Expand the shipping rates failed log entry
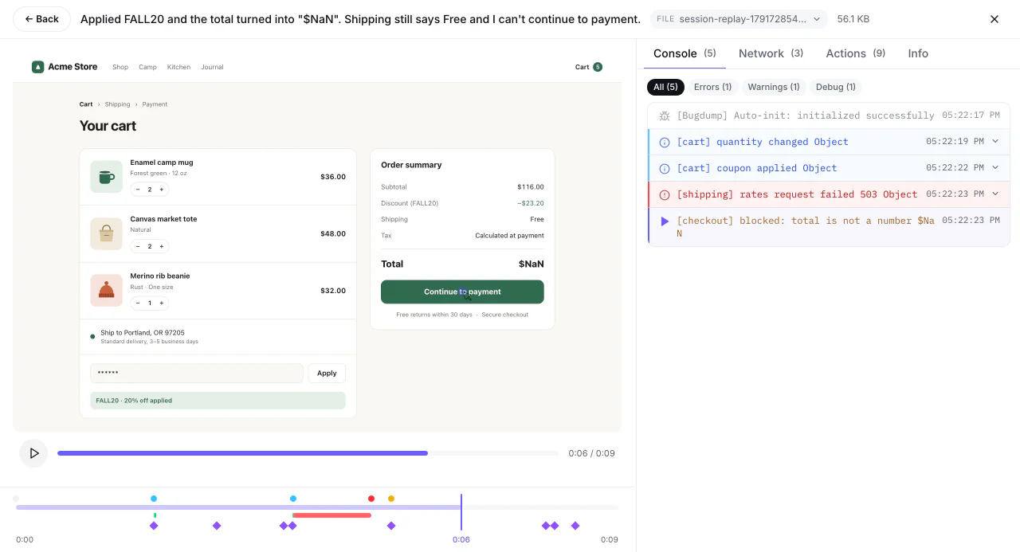Viewport: 1020px width, 552px height. (x=995, y=194)
